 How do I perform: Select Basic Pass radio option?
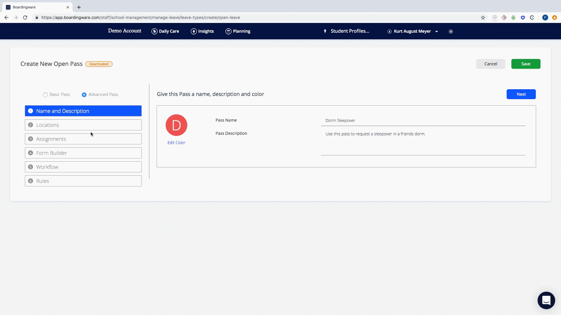click(45, 95)
